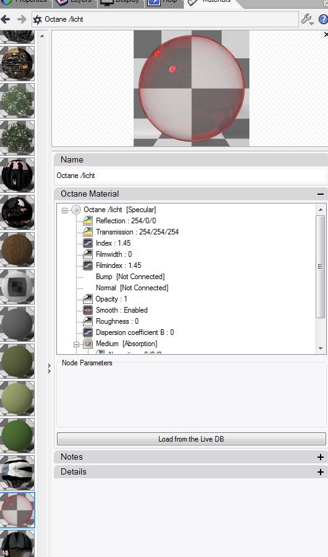
Task: Go forward with the right arrow button
Action: [x=22, y=19]
